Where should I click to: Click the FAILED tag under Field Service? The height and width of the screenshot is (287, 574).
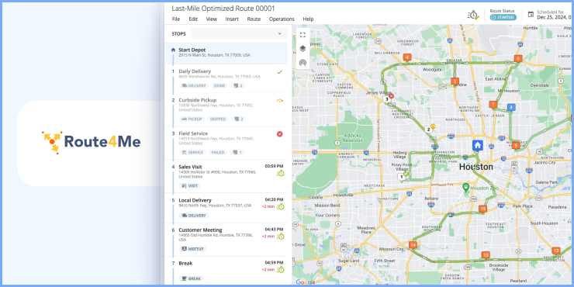coord(218,152)
